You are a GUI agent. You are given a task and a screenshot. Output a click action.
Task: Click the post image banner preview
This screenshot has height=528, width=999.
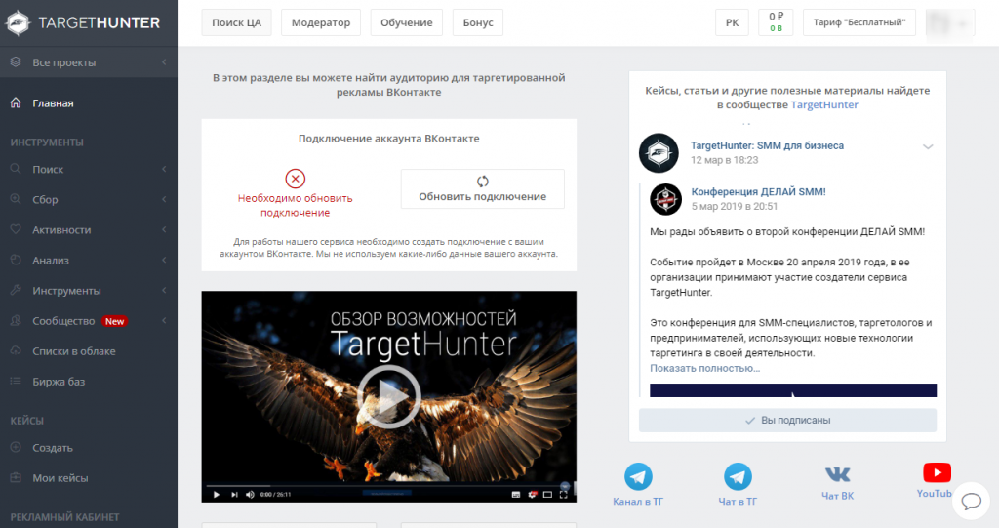click(793, 390)
